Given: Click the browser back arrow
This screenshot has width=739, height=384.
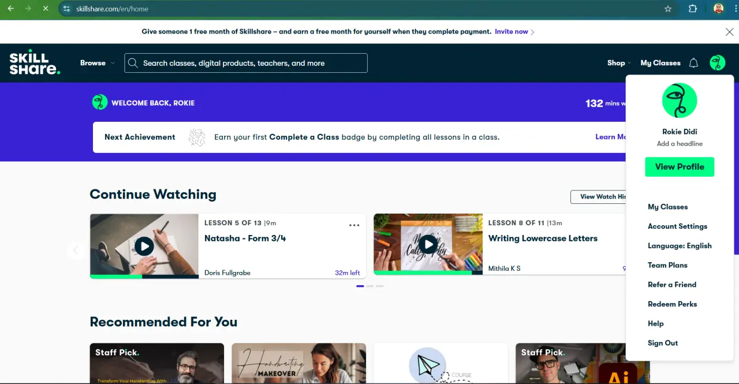Looking at the screenshot, I should 10,9.
